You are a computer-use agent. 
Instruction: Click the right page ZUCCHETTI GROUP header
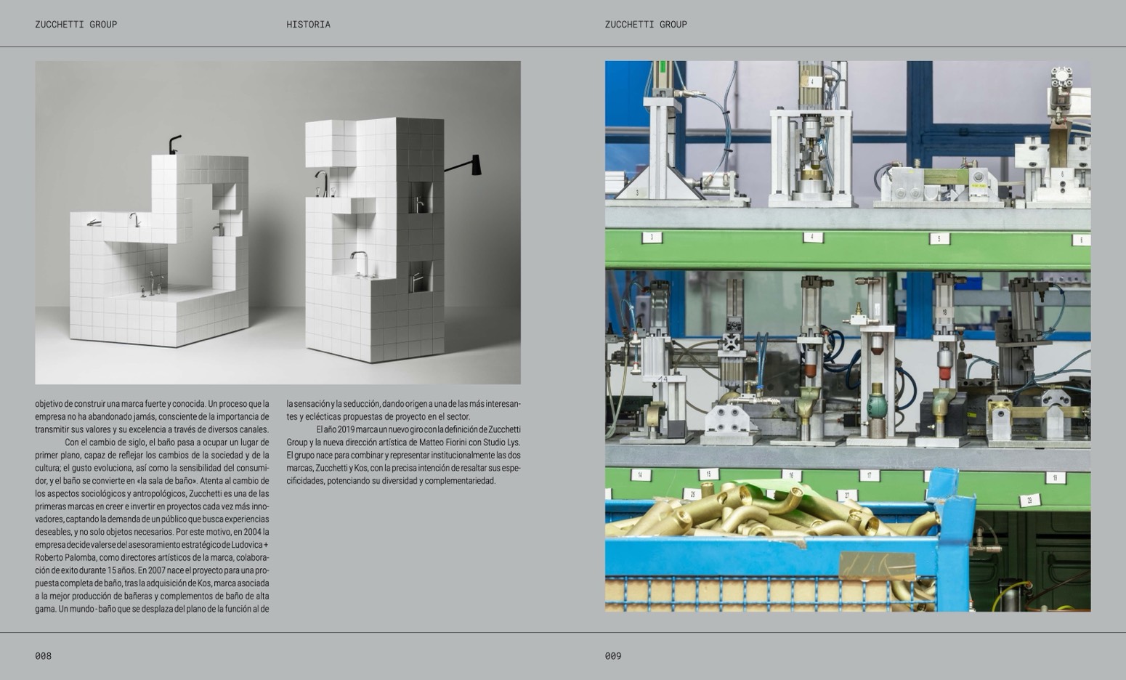(x=645, y=25)
